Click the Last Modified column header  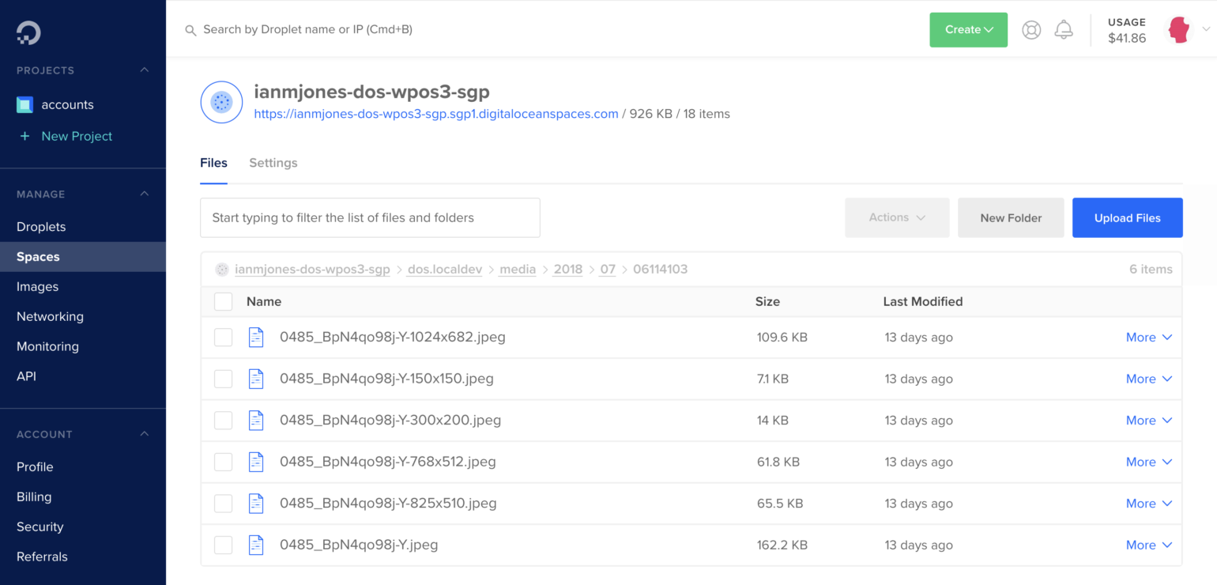(x=923, y=301)
